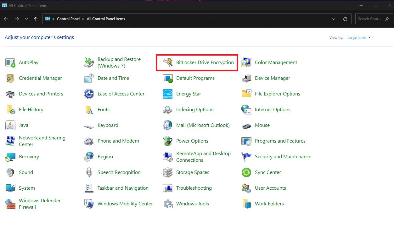The width and height of the screenshot is (394, 228).
Task: Open Internet Options globe icon
Action: click(x=246, y=110)
